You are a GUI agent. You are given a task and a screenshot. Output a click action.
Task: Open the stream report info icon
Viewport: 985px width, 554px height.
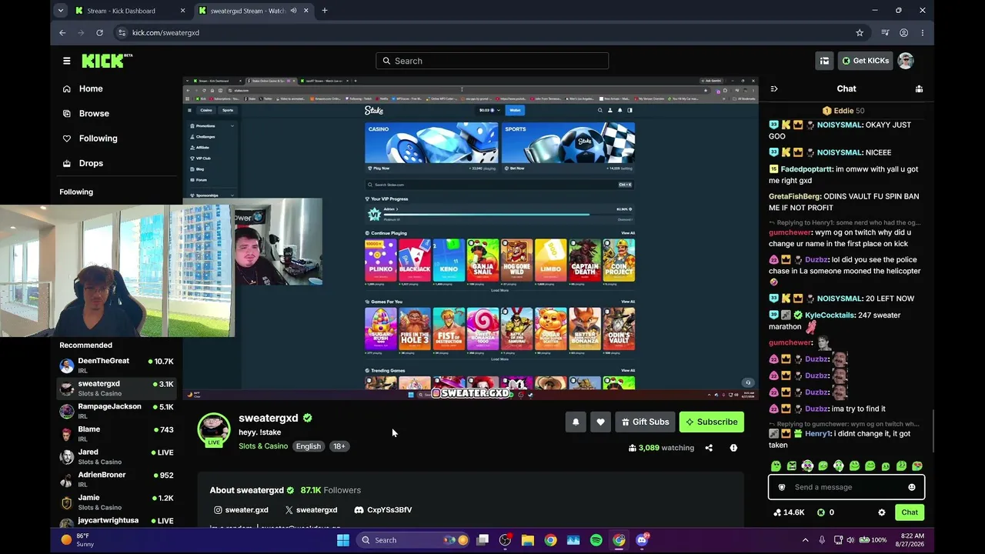pos(733,448)
